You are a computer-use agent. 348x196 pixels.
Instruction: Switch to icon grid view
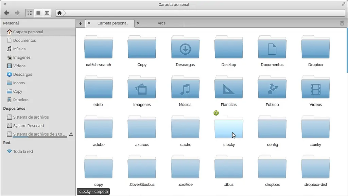pyautogui.click(x=30, y=13)
